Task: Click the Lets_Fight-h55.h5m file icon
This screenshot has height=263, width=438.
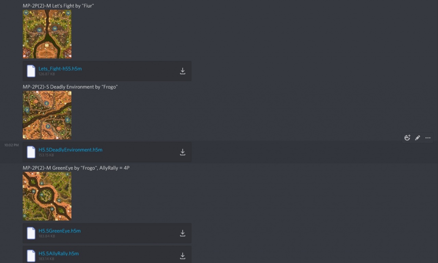Action: tap(31, 71)
